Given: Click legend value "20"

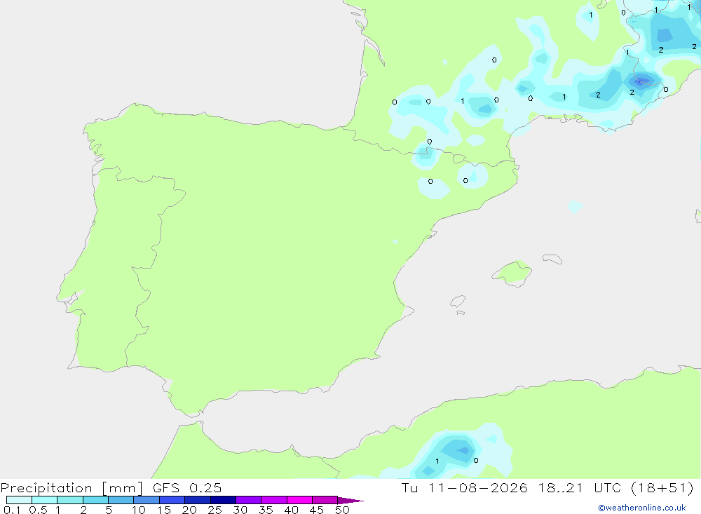Looking at the screenshot, I should pyautogui.click(x=189, y=510).
